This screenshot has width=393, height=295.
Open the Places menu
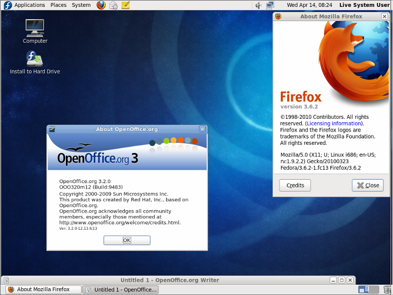click(x=58, y=5)
